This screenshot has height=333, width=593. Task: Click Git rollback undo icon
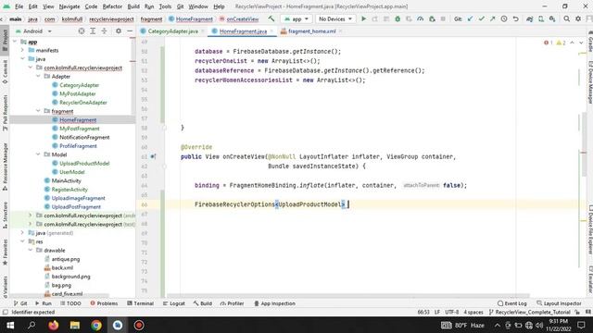(x=515, y=18)
